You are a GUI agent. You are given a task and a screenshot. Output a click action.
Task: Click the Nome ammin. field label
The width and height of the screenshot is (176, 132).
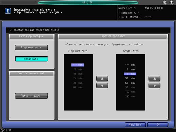pyautogui.click(x=129, y=13)
